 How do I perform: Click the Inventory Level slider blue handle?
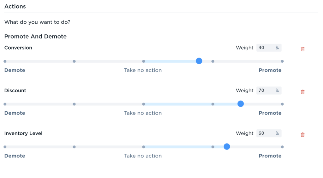click(227, 146)
